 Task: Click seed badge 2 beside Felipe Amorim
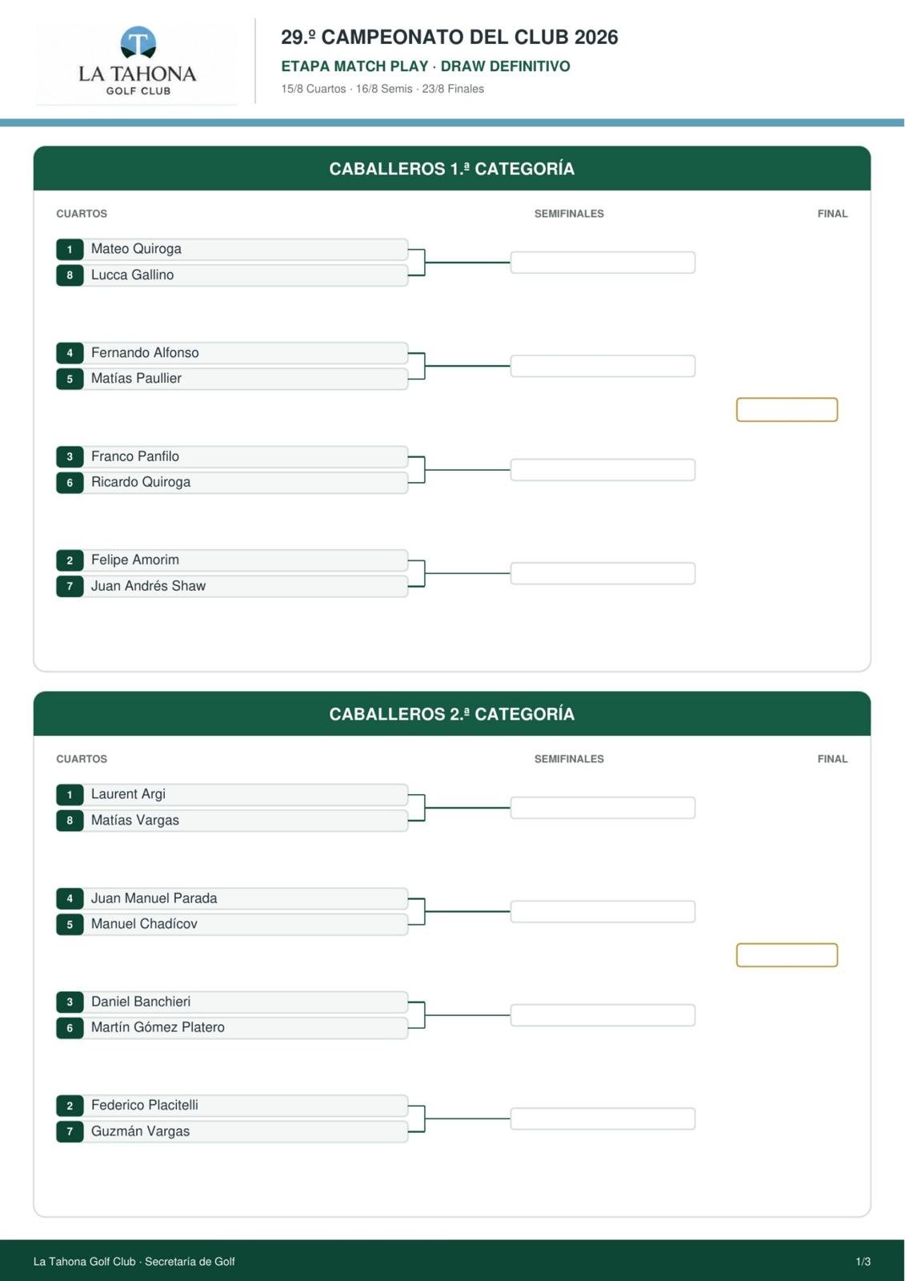point(70,560)
